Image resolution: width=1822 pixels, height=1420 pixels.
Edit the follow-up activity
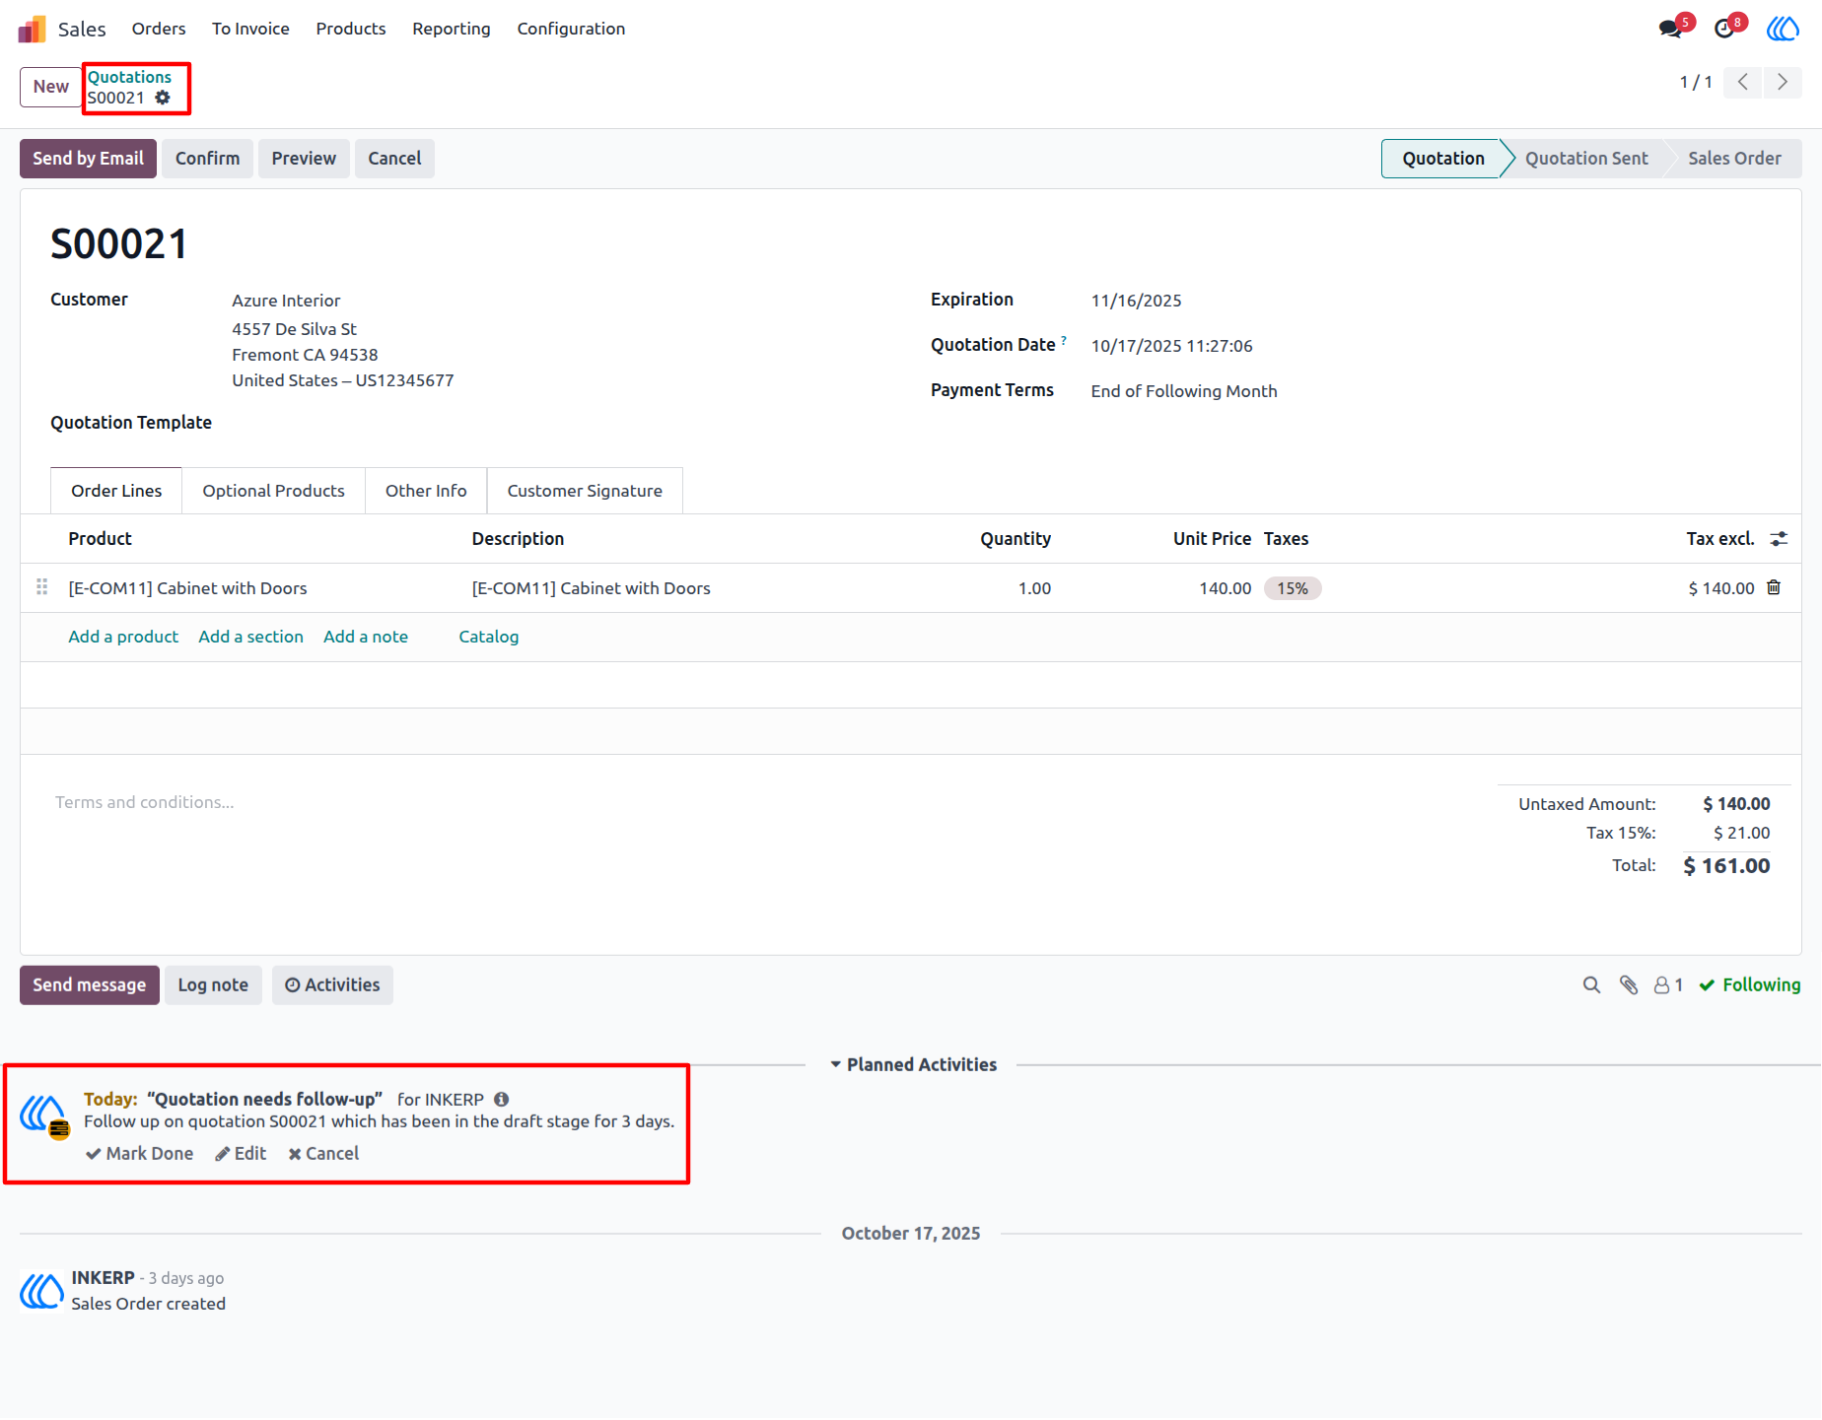coord(241,1154)
